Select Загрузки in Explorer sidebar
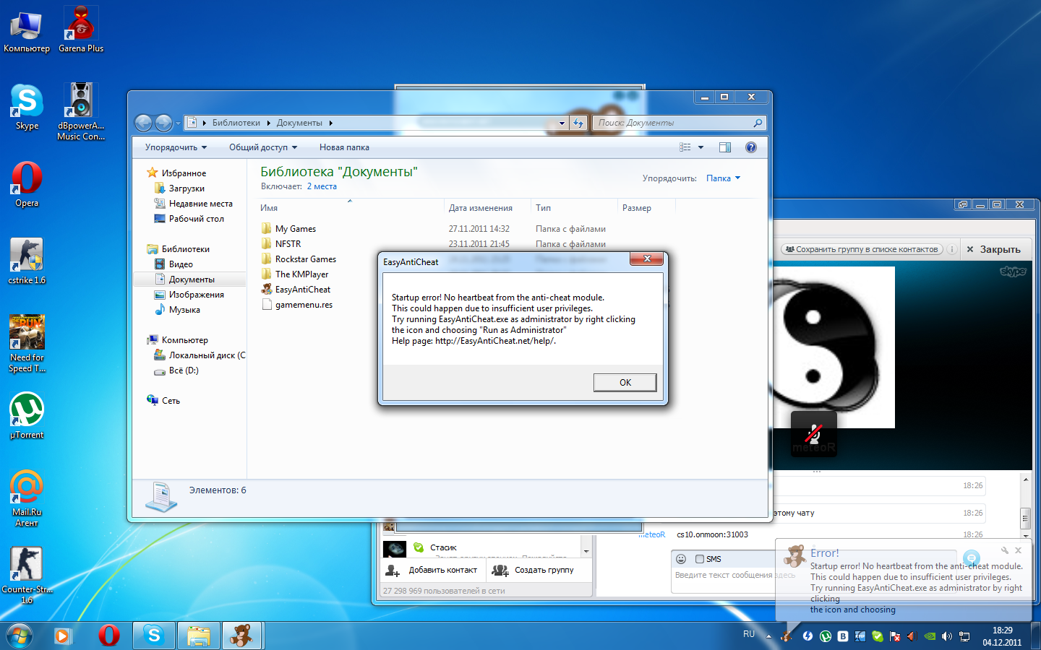The image size is (1041, 650). (187, 188)
